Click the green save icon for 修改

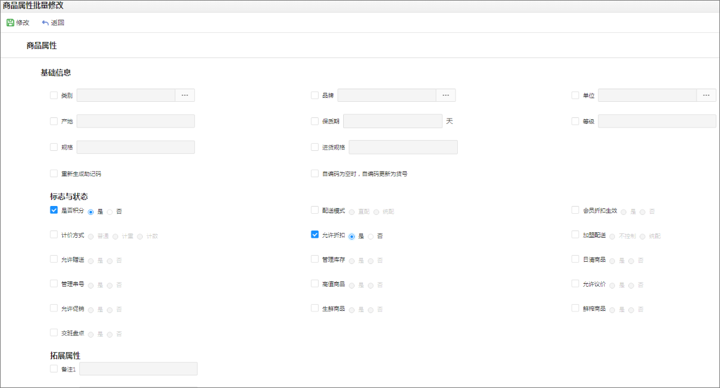pyautogui.click(x=10, y=23)
